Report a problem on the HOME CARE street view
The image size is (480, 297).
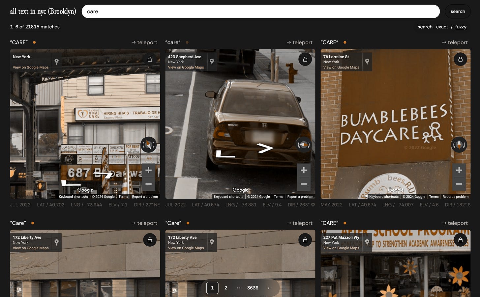(x=145, y=197)
